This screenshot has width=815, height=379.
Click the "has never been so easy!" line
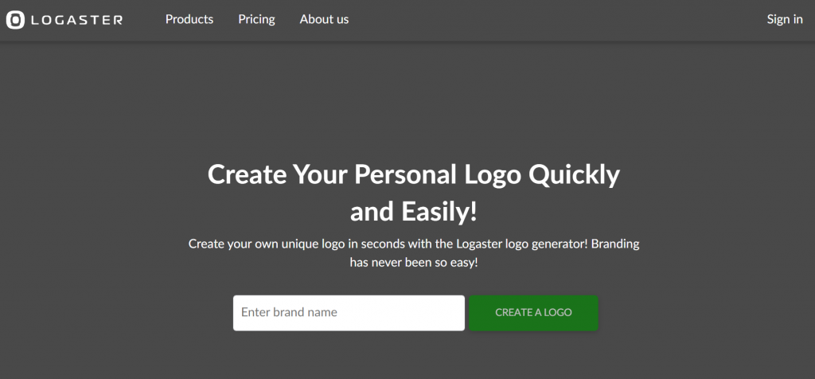click(x=413, y=262)
